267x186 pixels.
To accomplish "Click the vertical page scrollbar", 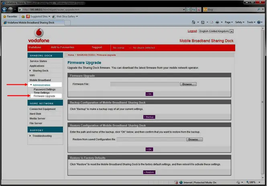I will (x=263, y=102).
